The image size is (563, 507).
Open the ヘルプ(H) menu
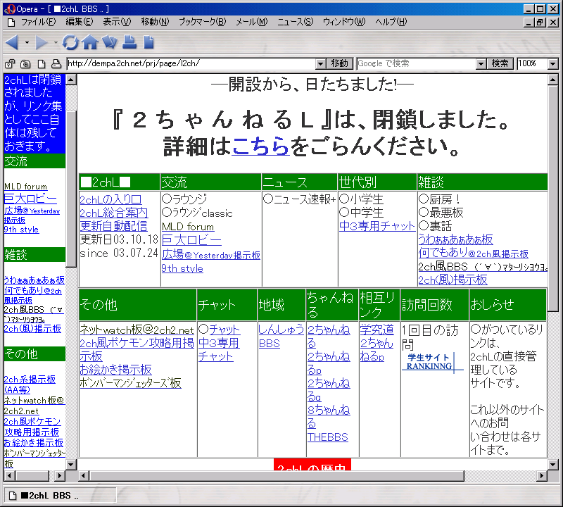tap(391, 22)
